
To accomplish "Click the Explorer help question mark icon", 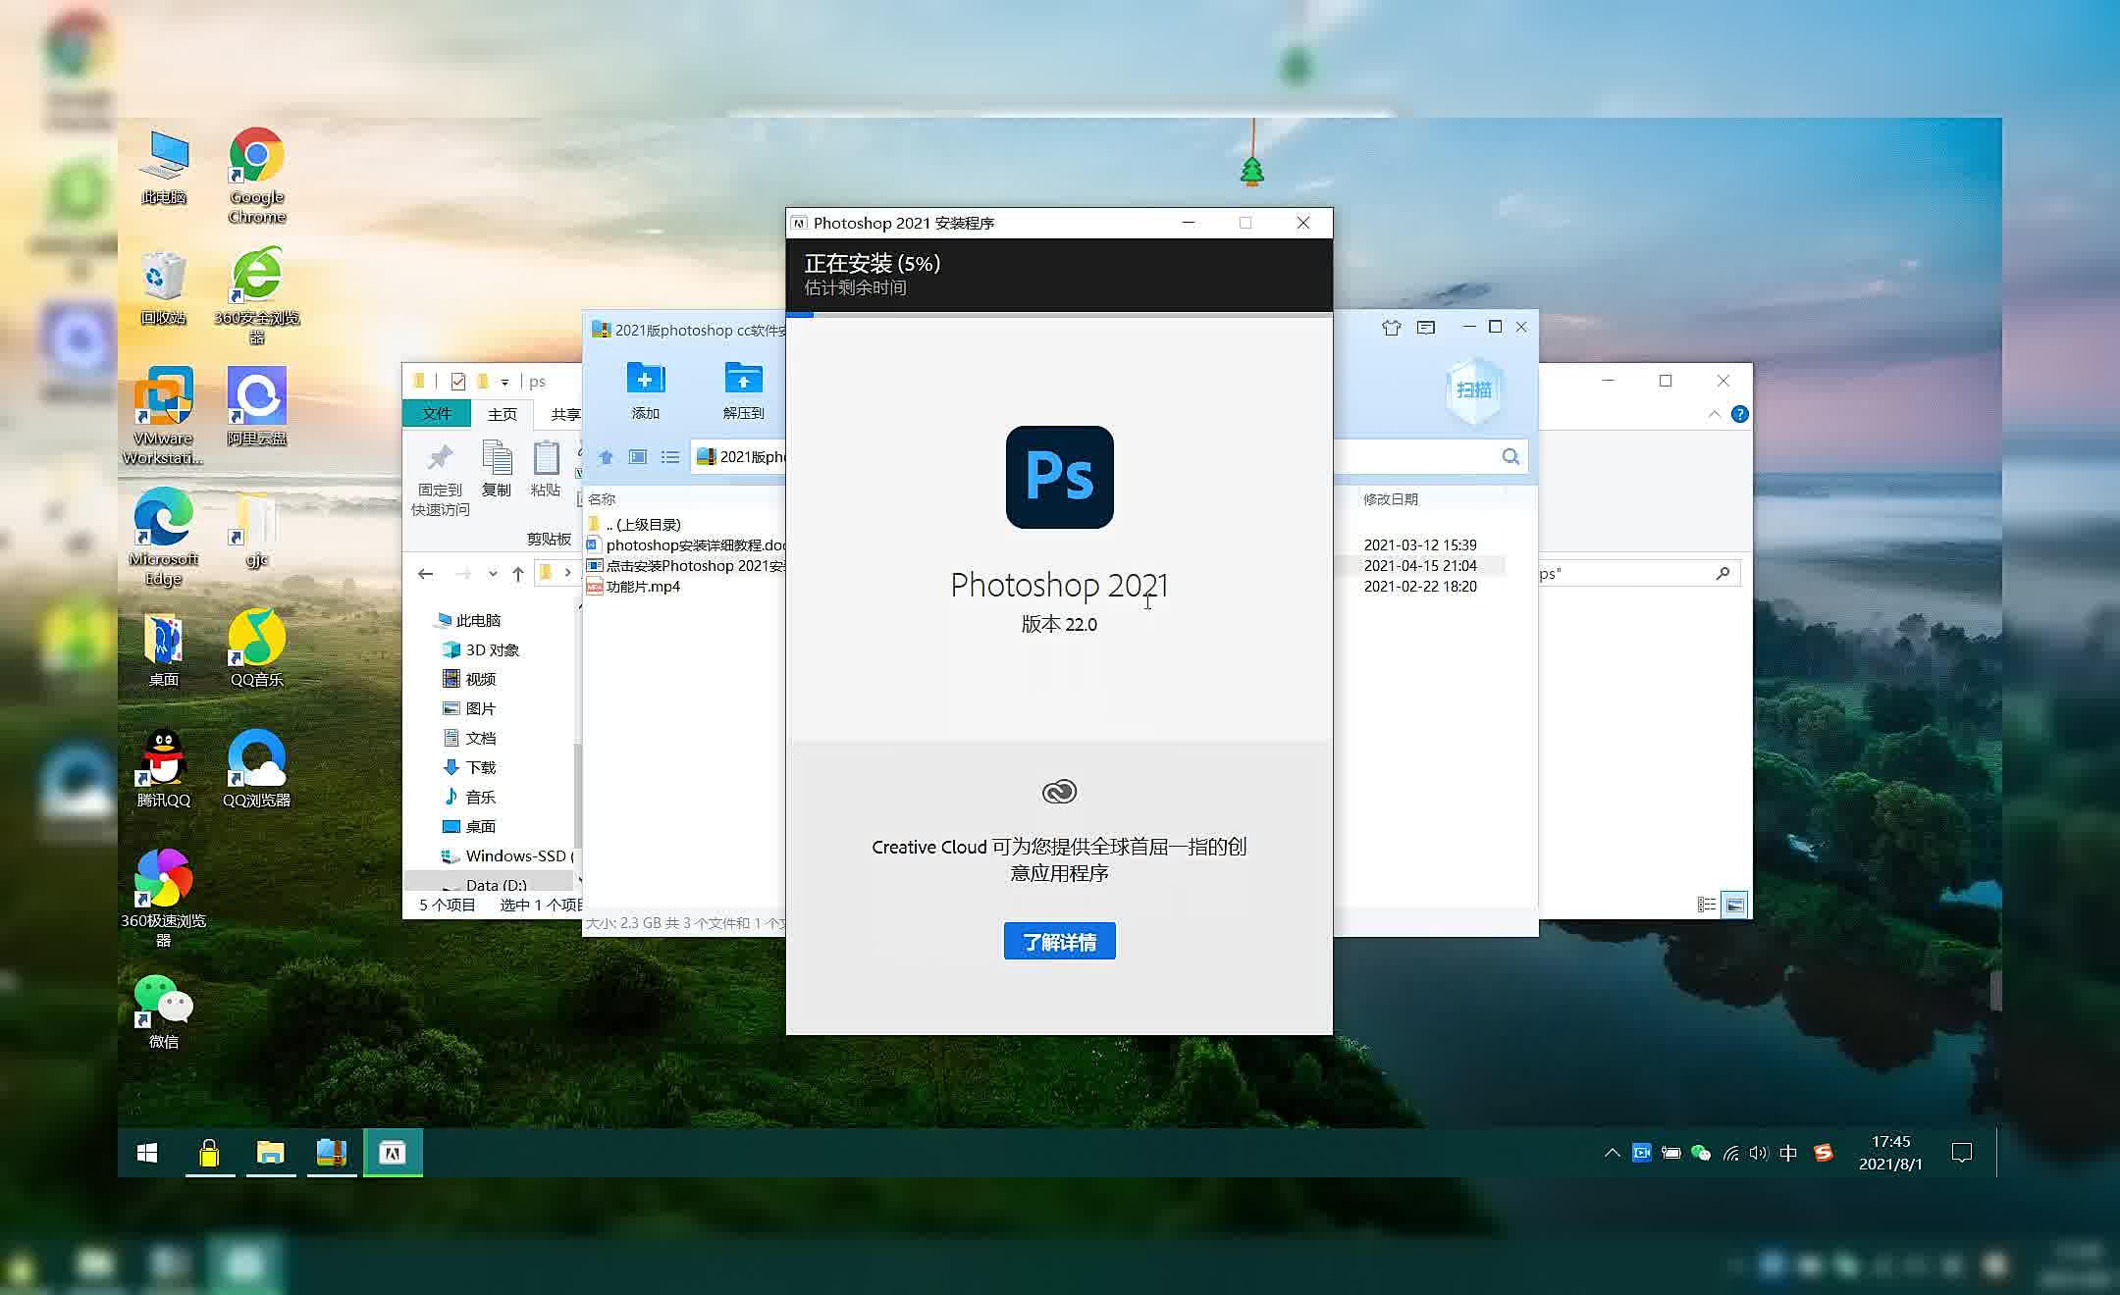I will click(x=1739, y=414).
